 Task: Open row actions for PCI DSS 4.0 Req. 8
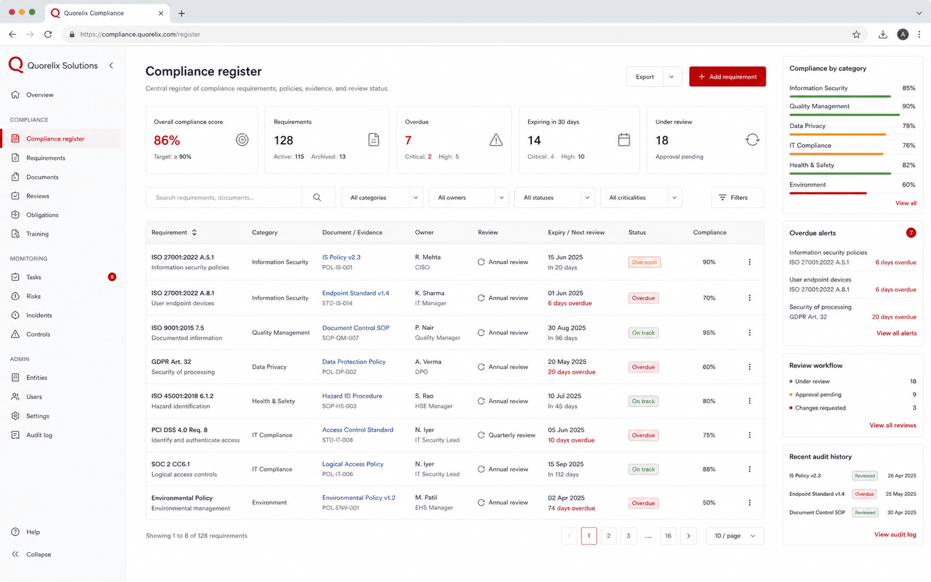tap(750, 435)
